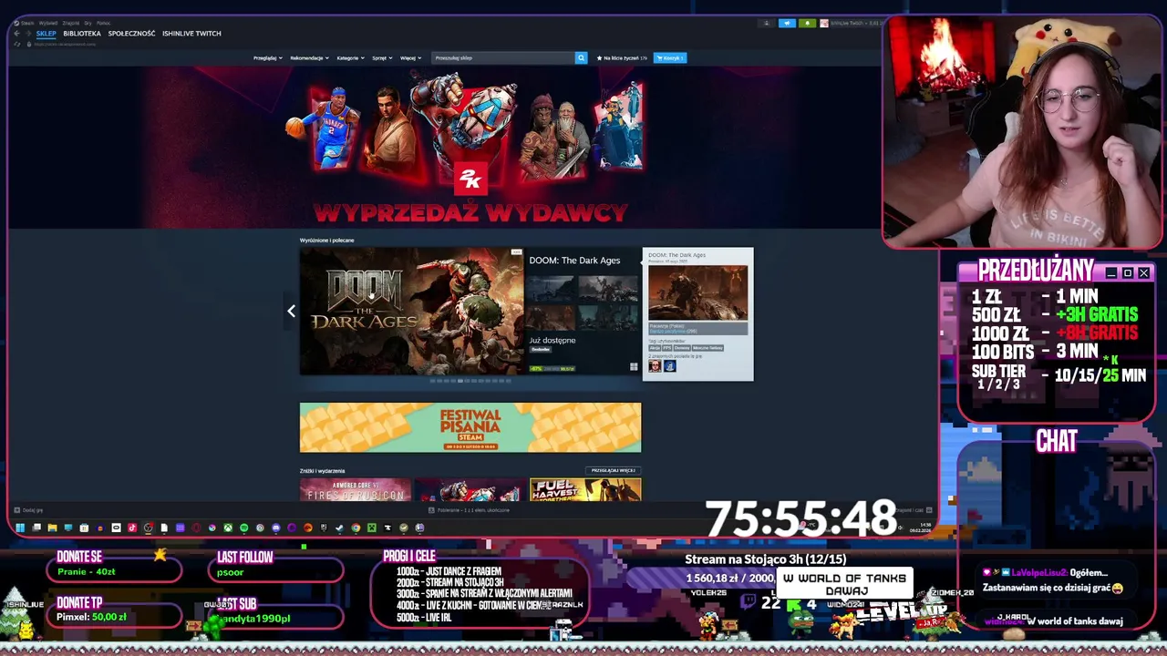Open the Pomoc menu
Image resolution: width=1167 pixels, height=656 pixels.
pyautogui.click(x=103, y=23)
